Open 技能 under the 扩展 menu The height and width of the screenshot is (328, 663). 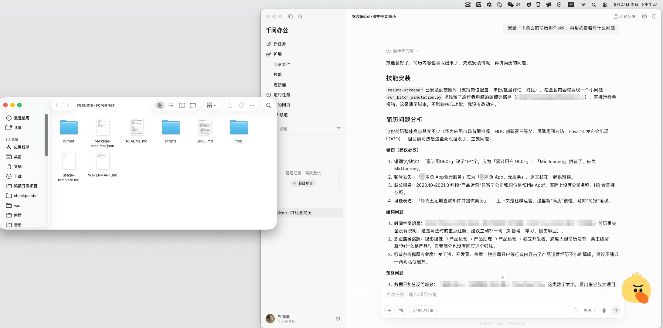(x=278, y=74)
